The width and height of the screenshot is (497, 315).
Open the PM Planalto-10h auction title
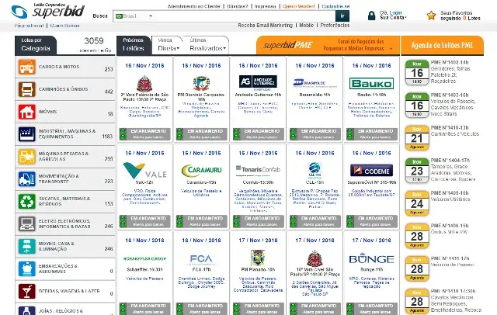258,270
